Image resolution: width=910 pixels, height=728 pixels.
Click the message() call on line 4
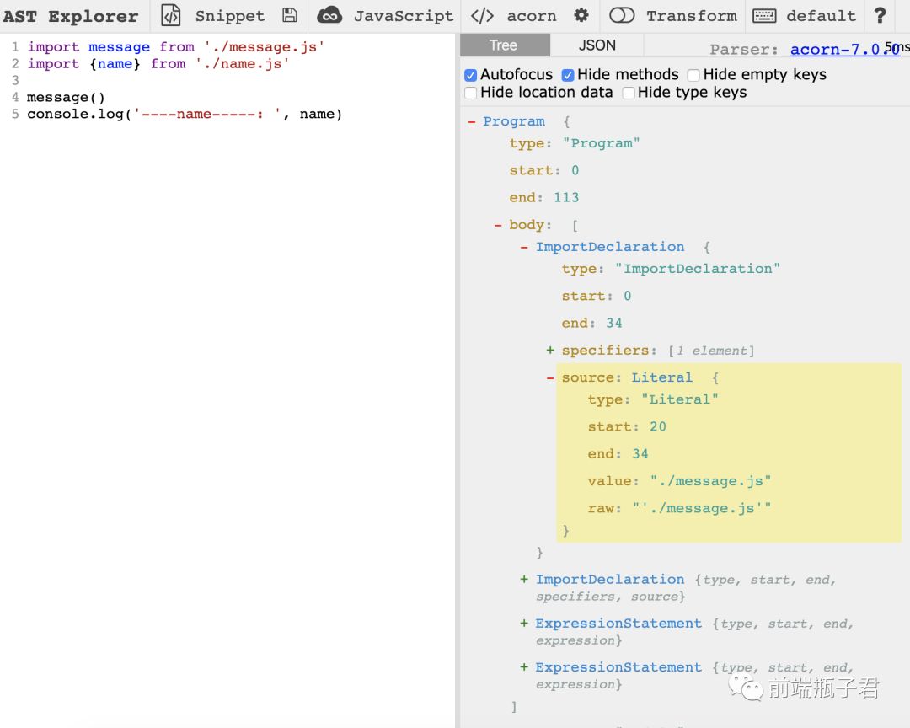coord(66,98)
